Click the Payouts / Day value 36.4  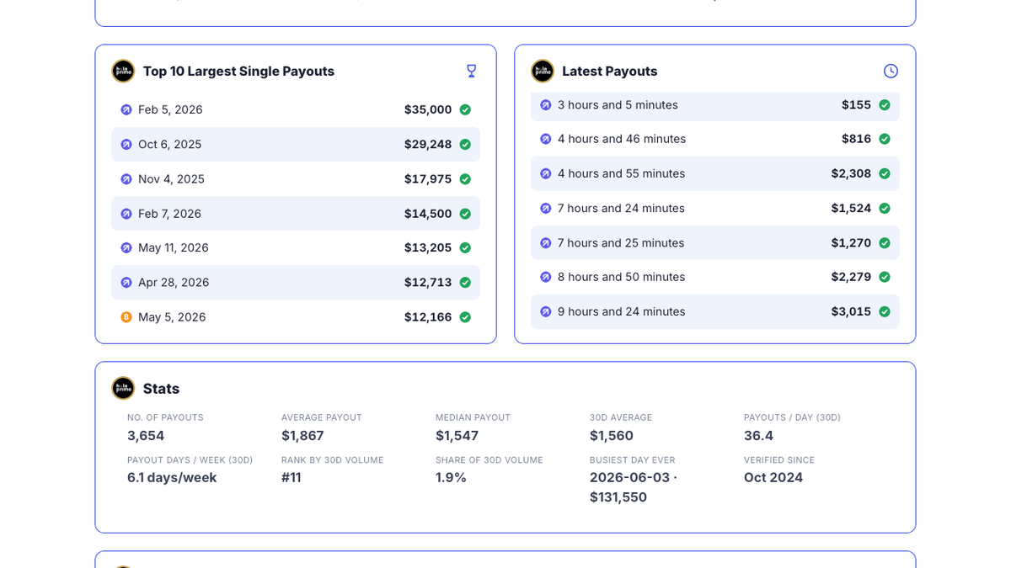point(758,436)
